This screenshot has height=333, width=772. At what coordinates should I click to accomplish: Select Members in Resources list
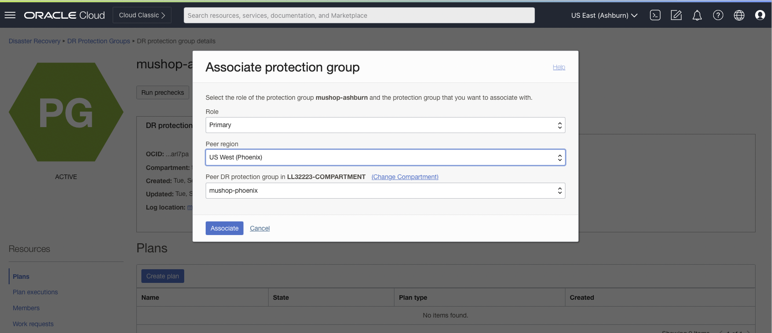pos(26,308)
